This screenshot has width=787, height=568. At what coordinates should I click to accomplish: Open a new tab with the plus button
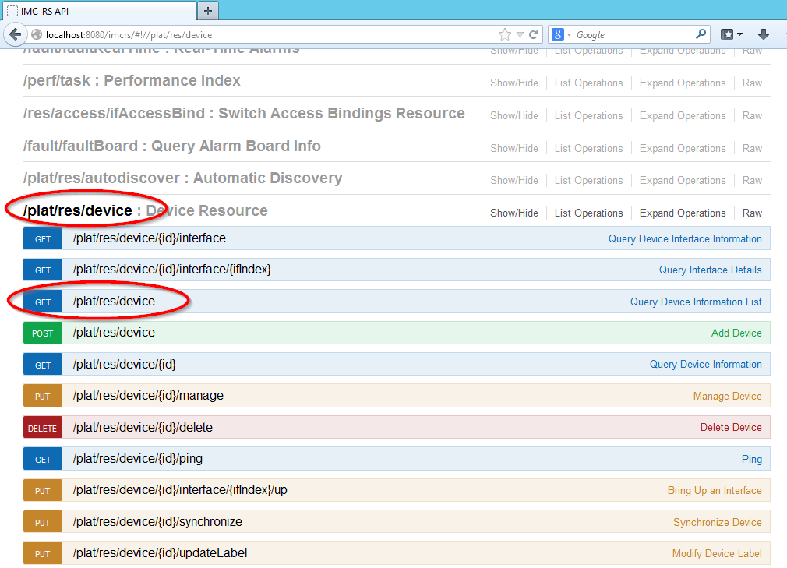click(x=208, y=11)
